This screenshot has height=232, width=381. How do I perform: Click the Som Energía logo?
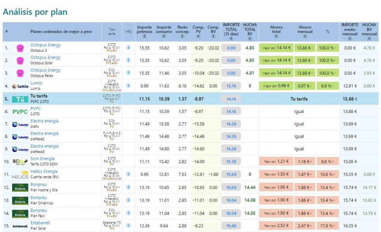tap(20, 162)
